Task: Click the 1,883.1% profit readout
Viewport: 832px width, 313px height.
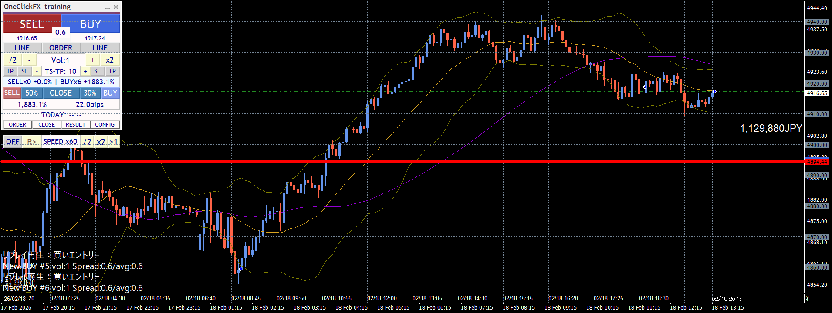Action: 32,104
